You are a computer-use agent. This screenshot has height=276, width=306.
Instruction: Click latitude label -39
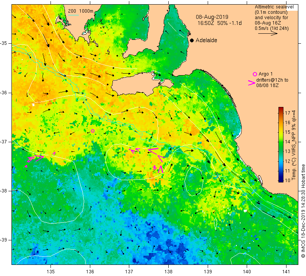4,240
